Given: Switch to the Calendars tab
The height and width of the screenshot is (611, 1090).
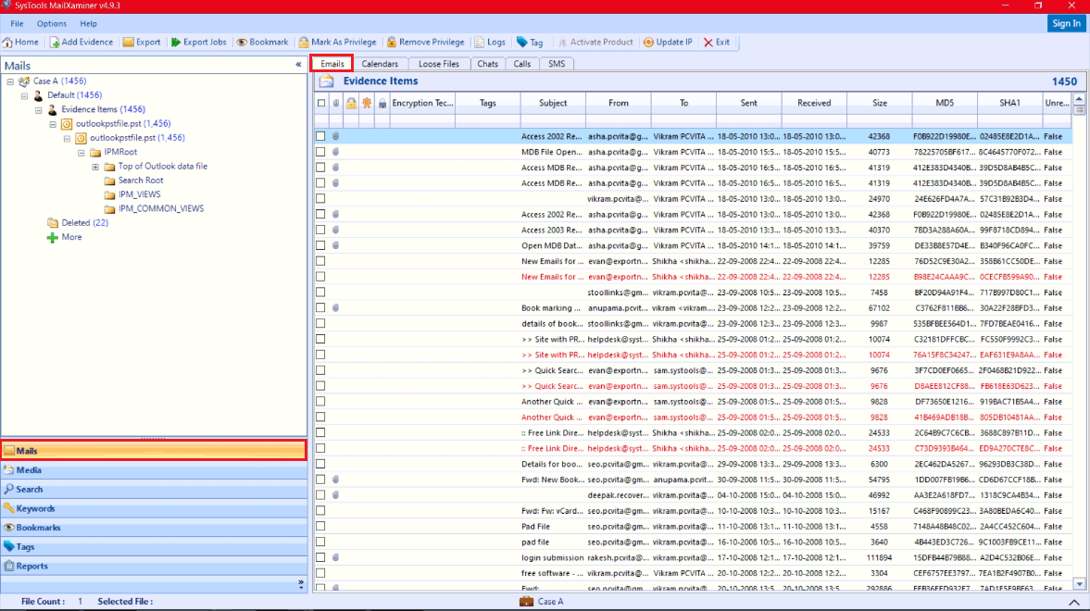Looking at the screenshot, I should [x=380, y=64].
